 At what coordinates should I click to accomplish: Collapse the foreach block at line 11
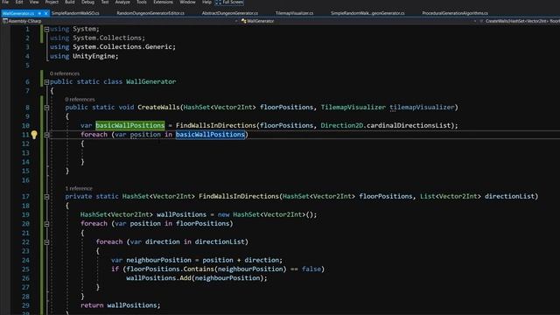[x=46, y=135]
